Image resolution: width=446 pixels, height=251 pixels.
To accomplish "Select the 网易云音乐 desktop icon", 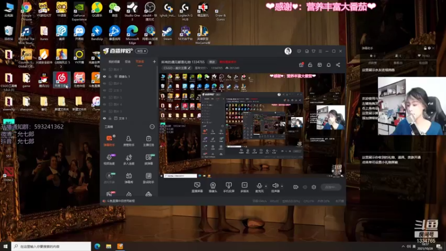I will pos(61,80).
